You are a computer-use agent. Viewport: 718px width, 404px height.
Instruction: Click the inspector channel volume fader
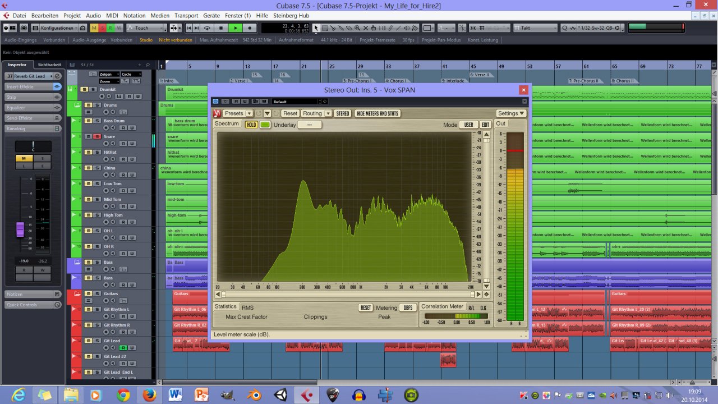click(x=20, y=228)
